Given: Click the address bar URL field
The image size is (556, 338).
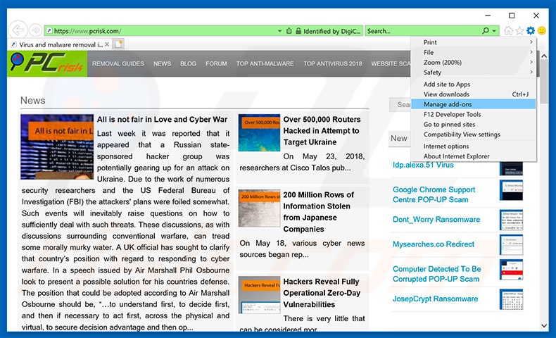Looking at the screenshot, I should tap(162, 31).
